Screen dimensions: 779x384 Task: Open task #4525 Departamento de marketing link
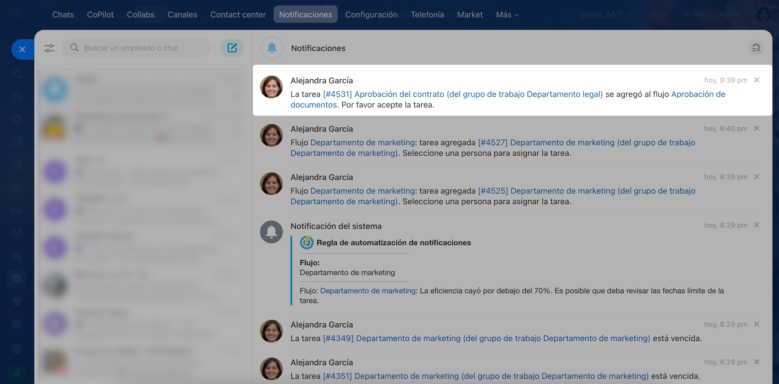pos(493,196)
